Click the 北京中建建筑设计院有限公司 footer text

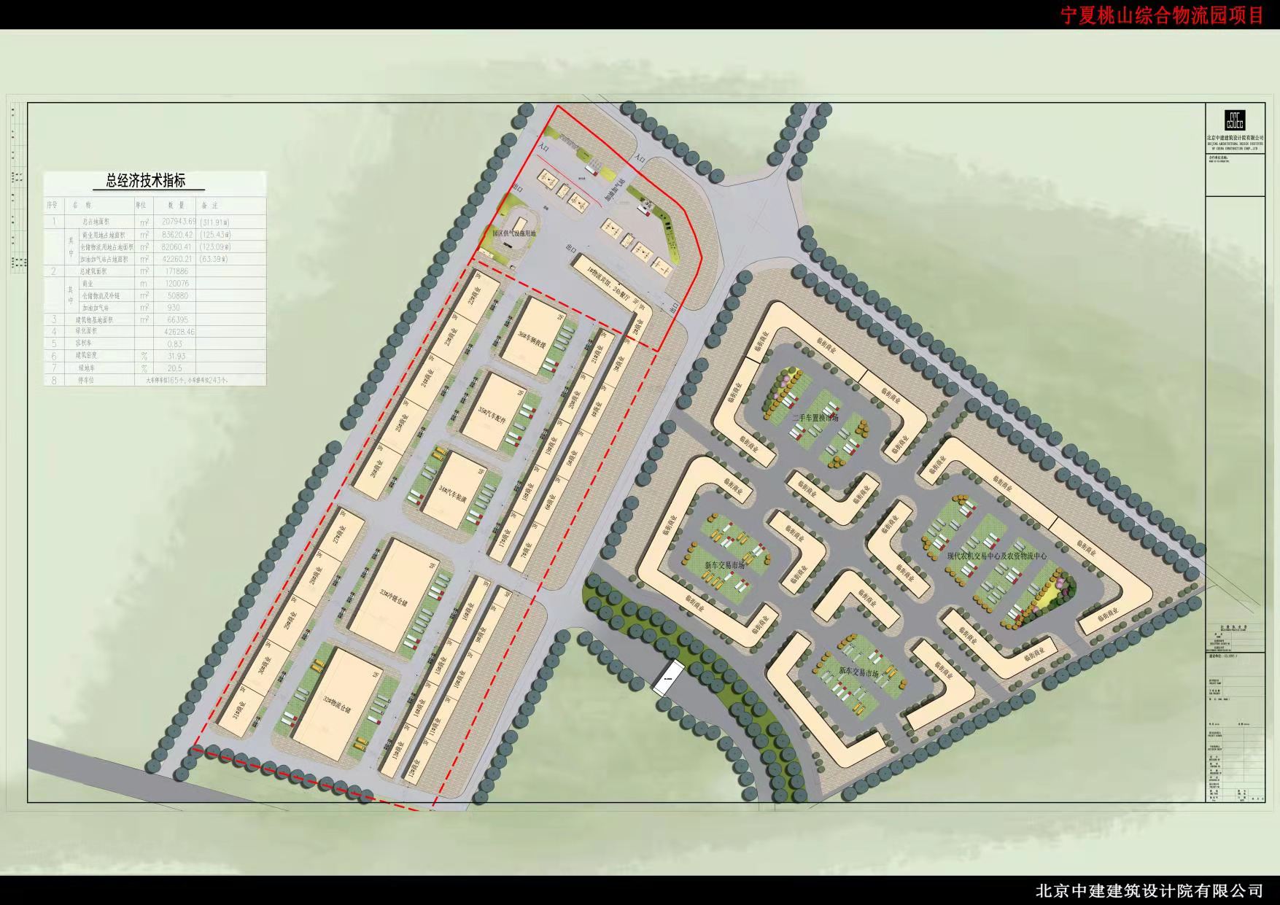[1149, 890]
